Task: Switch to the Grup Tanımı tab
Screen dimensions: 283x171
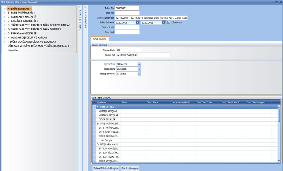Action: point(99,39)
